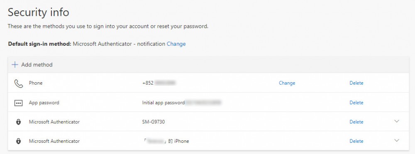
Task: Delete the iPhone Microsoft Authenticator
Action: [x=356, y=141]
